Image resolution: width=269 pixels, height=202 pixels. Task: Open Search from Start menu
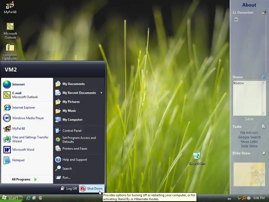click(x=79, y=169)
